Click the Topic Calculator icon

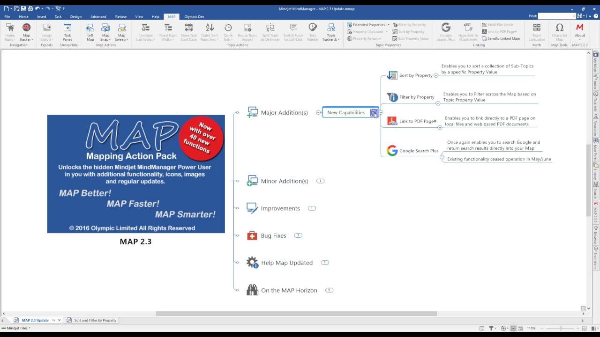(x=537, y=28)
